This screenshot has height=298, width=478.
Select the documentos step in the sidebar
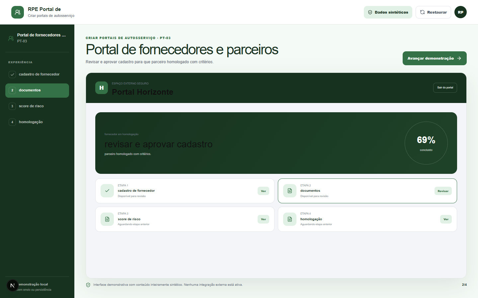[37, 90]
